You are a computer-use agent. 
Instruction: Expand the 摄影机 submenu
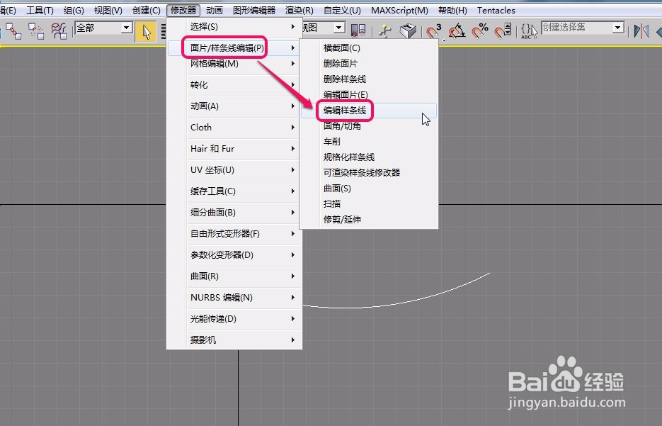[234, 340]
